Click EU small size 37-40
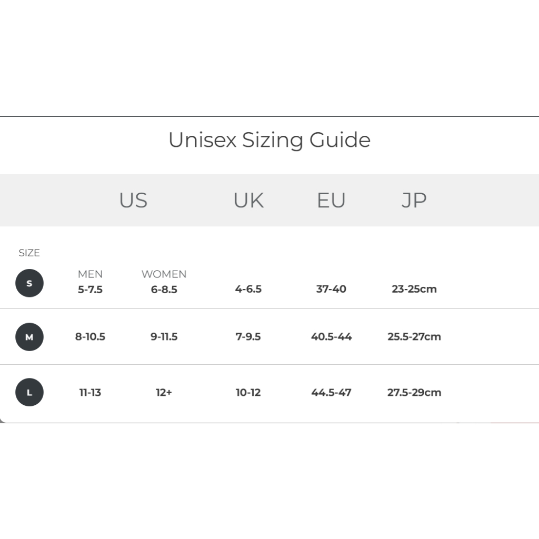The image size is (539, 539). (x=331, y=289)
